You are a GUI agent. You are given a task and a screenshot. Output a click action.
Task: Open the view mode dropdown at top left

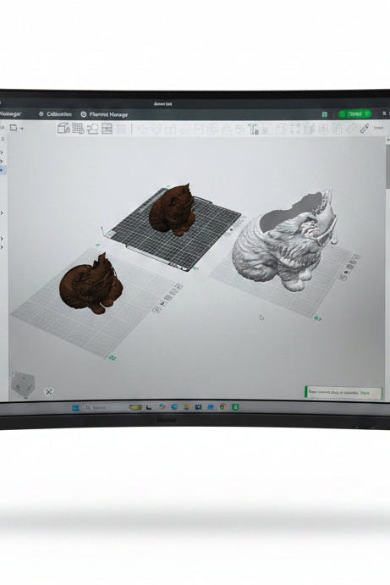pyautogui.click(x=16, y=128)
